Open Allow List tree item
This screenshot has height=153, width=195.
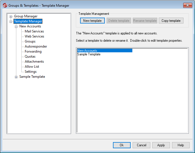tap(32, 67)
